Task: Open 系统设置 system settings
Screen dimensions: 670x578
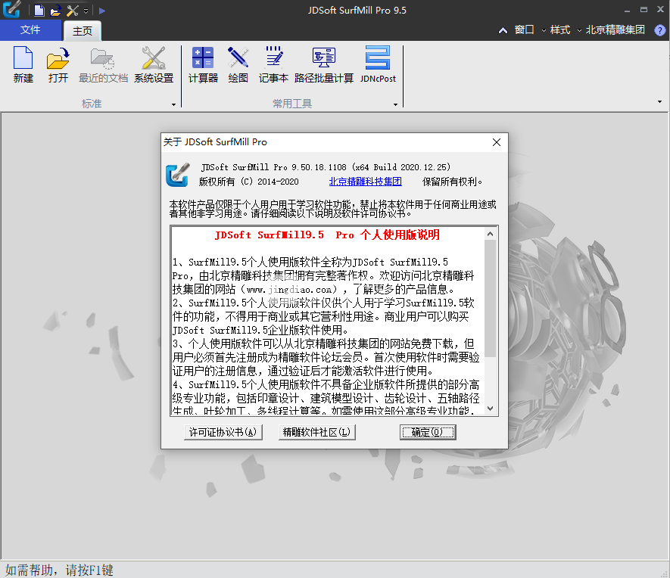Action: pos(154,65)
